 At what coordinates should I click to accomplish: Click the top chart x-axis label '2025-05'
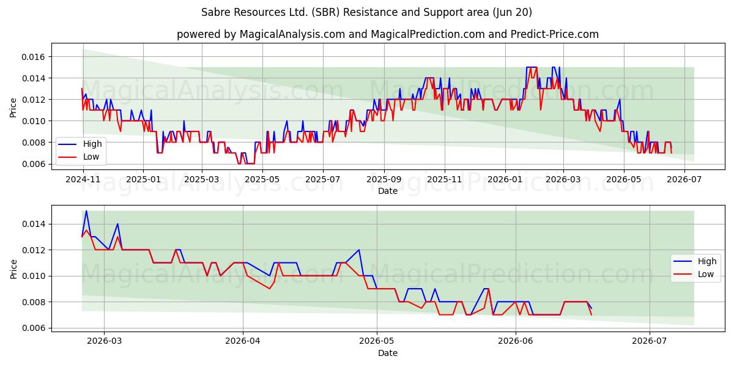click(x=261, y=180)
